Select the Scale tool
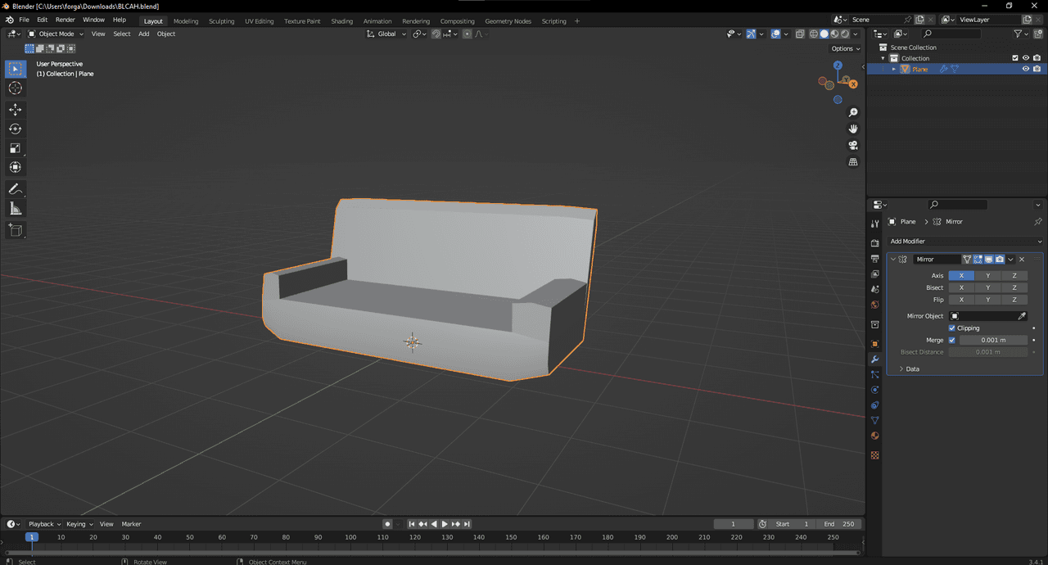The height and width of the screenshot is (565, 1048). (16, 148)
